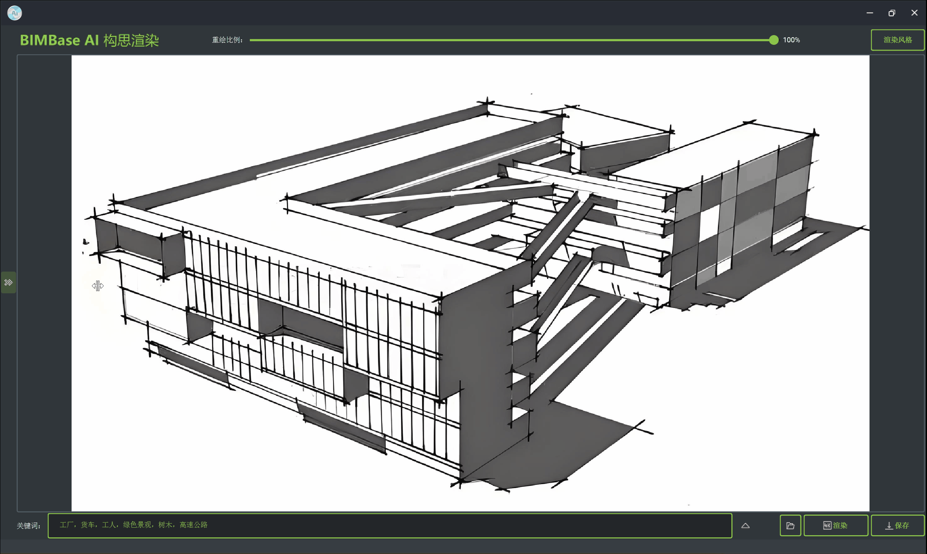The width and height of the screenshot is (927, 554).
Task: Click the 100% redraw ratio value
Action: [791, 40]
